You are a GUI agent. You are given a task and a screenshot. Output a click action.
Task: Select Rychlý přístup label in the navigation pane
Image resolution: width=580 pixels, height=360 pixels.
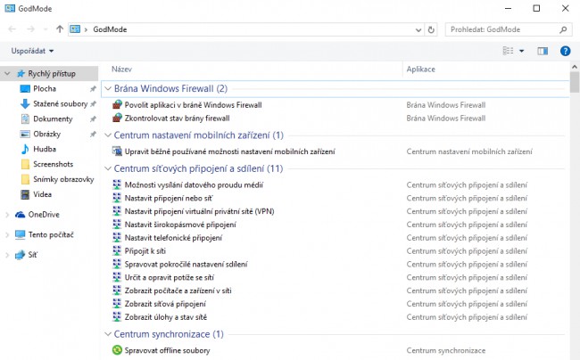[52, 73]
